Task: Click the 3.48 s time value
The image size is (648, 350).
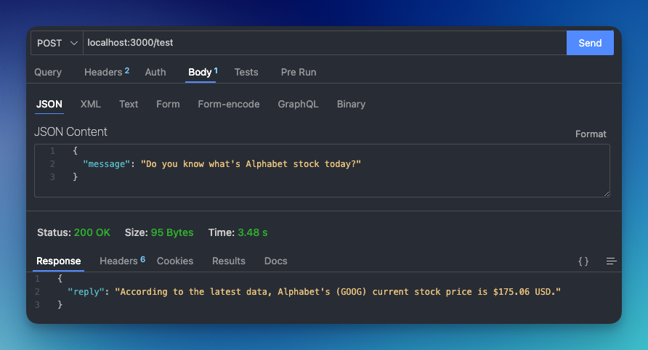Action: [x=253, y=232]
